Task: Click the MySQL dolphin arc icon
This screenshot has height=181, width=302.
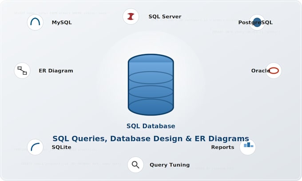Action: [35, 22]
